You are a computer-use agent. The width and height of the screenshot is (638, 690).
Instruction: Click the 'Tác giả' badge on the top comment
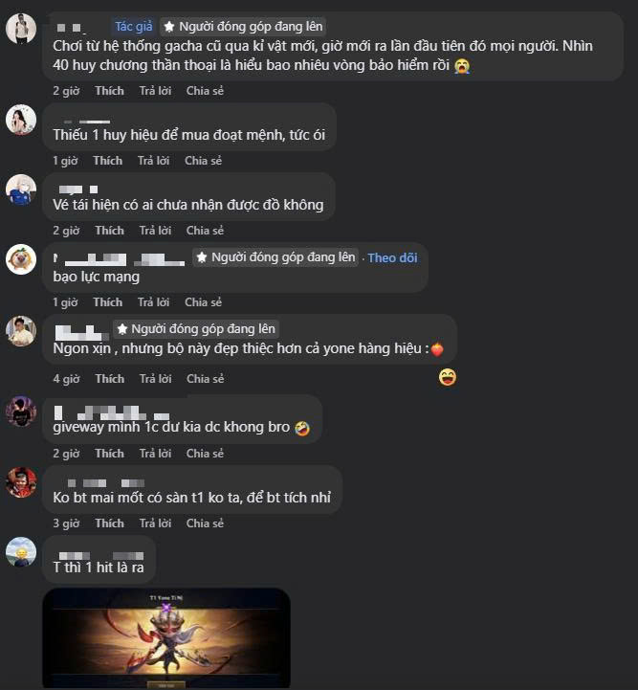(x=134, y=27)
